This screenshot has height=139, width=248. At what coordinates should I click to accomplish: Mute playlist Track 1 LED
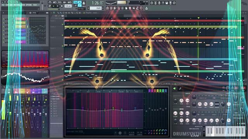click(63, 24)
